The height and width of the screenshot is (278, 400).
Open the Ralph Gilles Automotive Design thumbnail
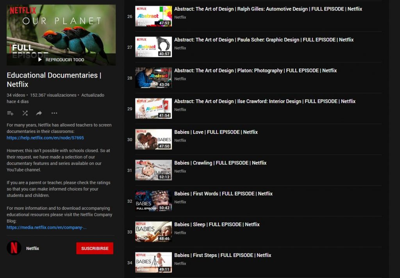(153, 16)
